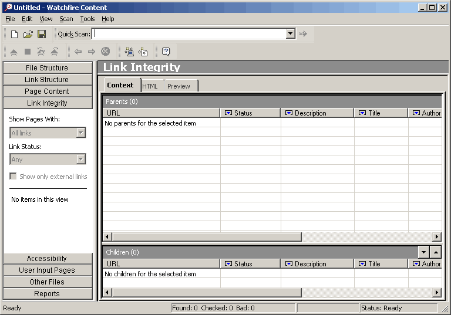Viewport: 451px width, 315px height.
Task: Click the third scan toolbar icon
Action: pos(41,52)
